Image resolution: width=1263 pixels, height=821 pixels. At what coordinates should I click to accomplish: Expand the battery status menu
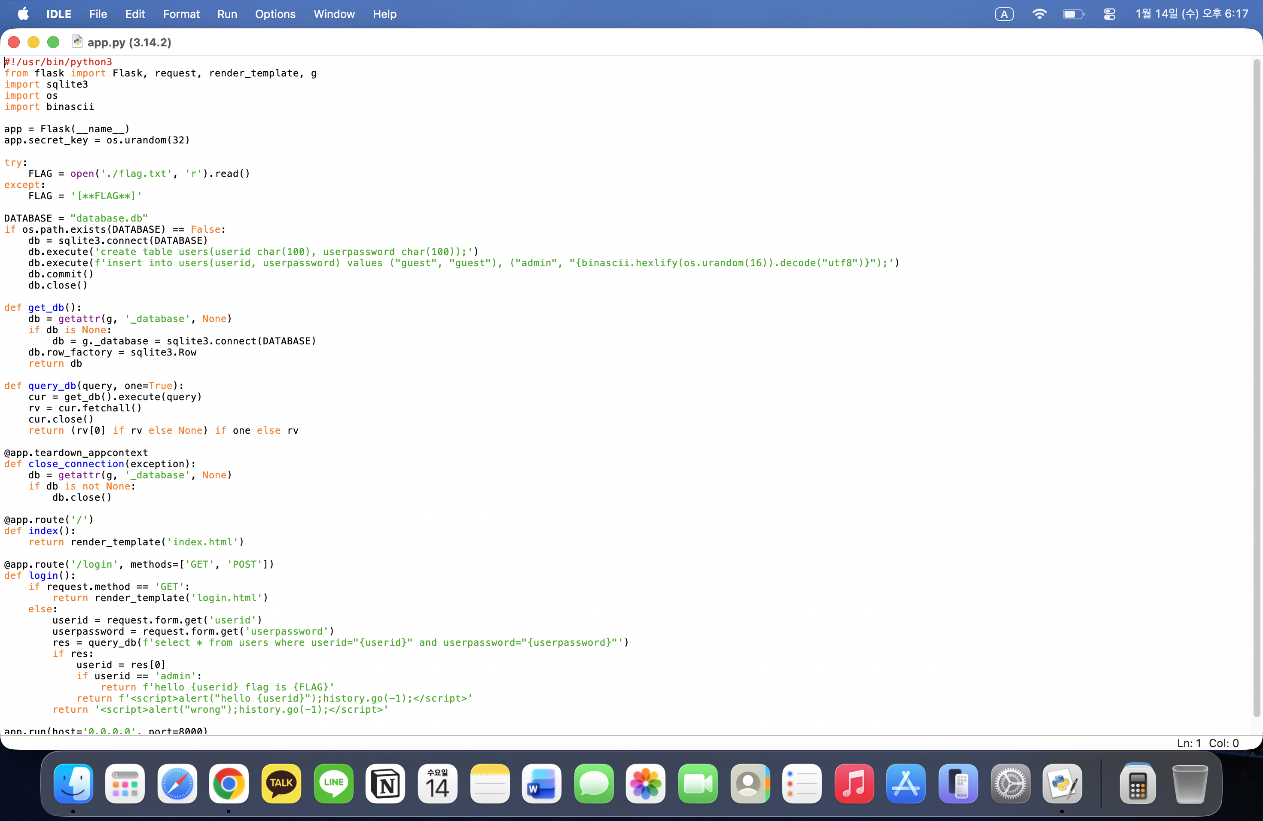click(x=1073, y=14)
